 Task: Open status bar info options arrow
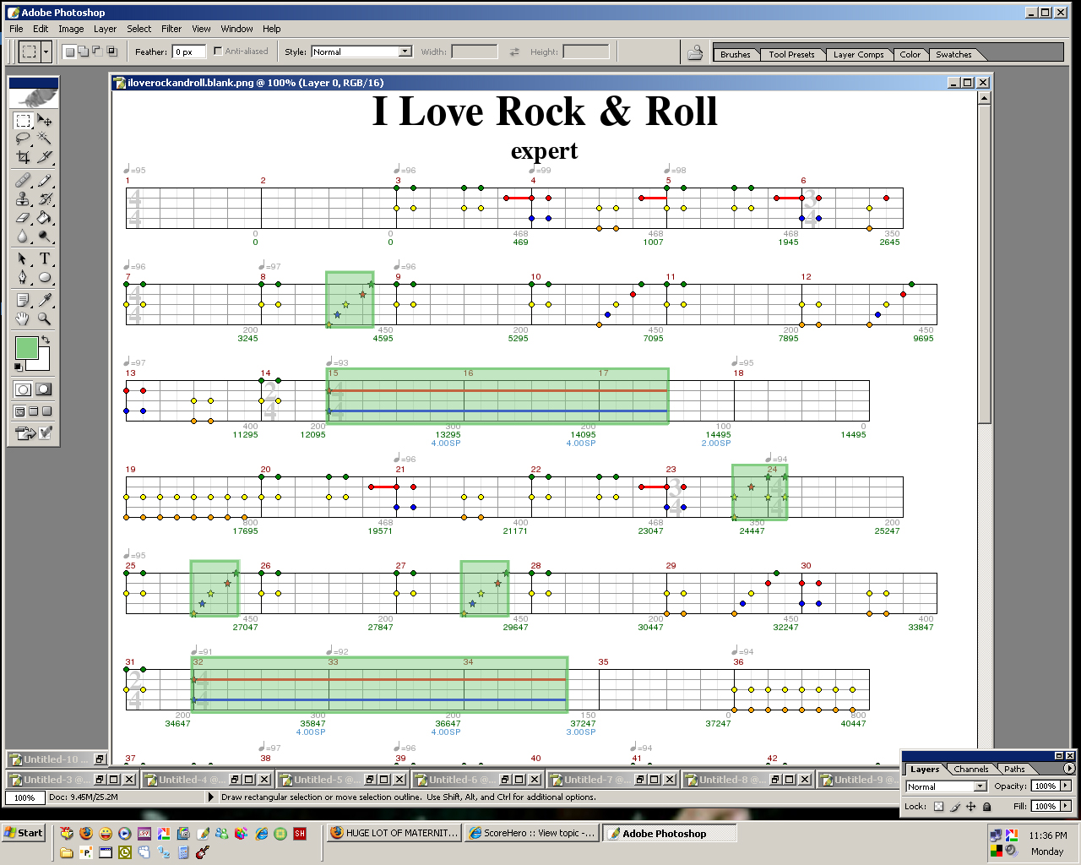pyautogui.click(x=211, y=797)
